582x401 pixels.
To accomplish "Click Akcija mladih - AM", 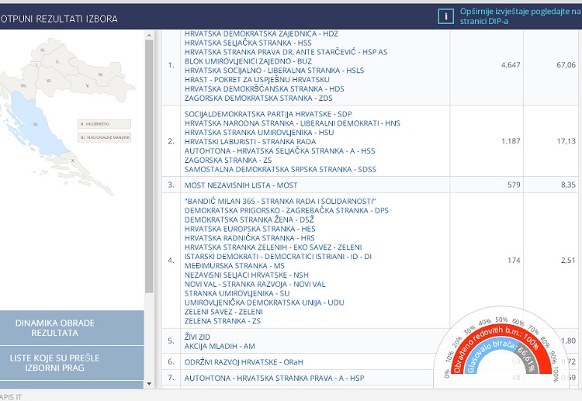I will coord(220,346).
